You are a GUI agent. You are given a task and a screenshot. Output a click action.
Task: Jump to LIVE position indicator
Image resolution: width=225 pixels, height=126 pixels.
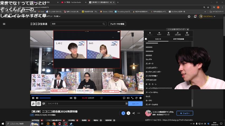click(85, 98)
